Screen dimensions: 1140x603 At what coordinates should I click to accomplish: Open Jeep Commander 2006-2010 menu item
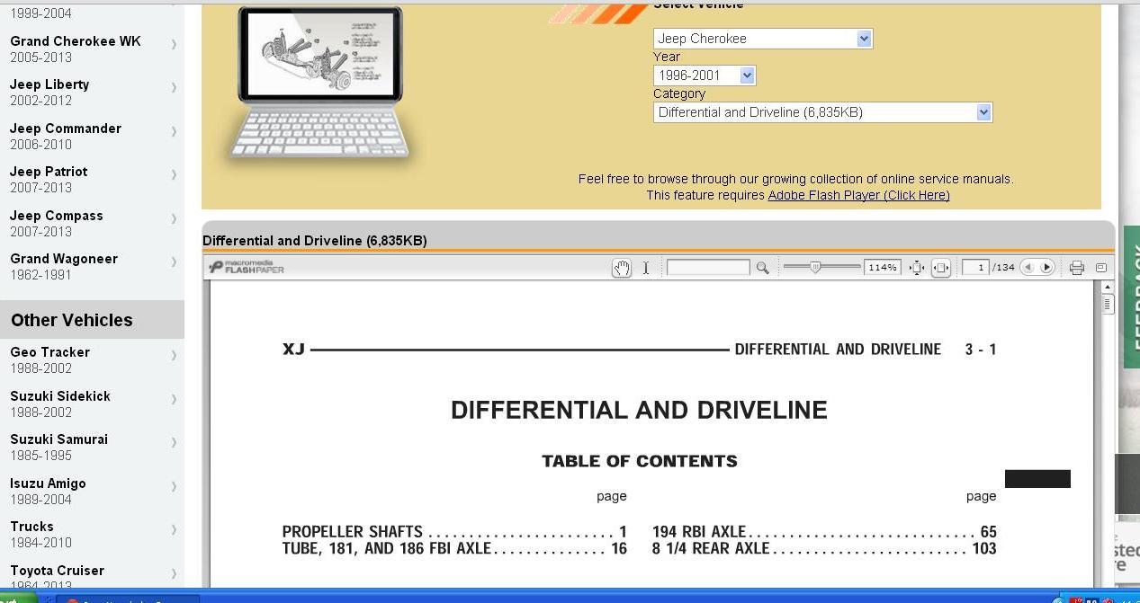pos(92,137)
